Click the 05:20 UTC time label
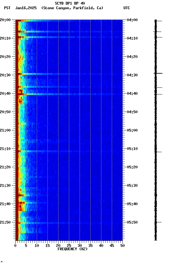169x265 pixels. click(x=132, y=167)
